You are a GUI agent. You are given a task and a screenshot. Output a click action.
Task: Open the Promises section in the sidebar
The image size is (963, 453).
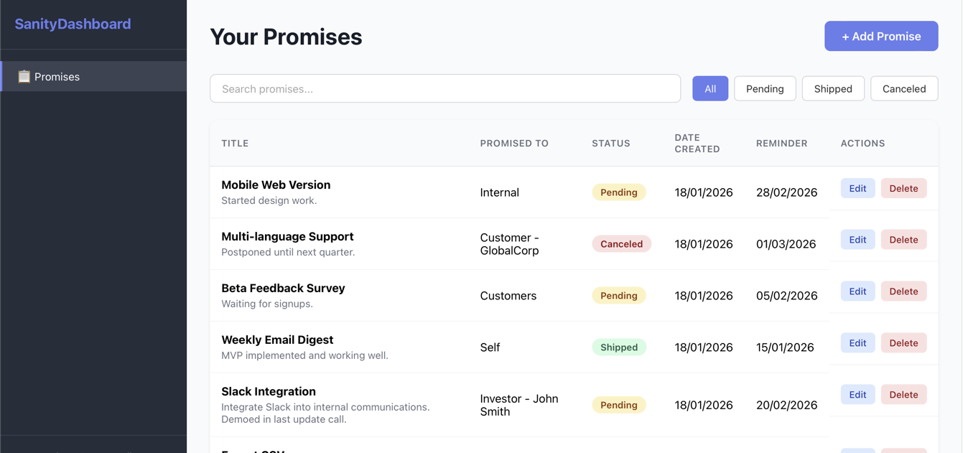point(57,76)
